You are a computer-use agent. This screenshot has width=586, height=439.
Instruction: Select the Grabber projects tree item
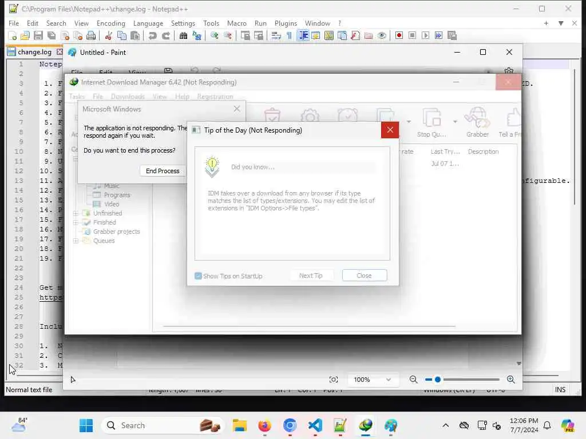tap(116, 232)
